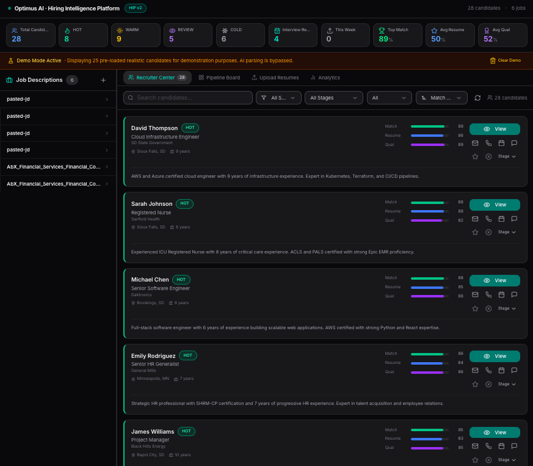Send email to David Thompson
Image resolution: width=533 pixels, height=466 pixels.
pos(475,143)
